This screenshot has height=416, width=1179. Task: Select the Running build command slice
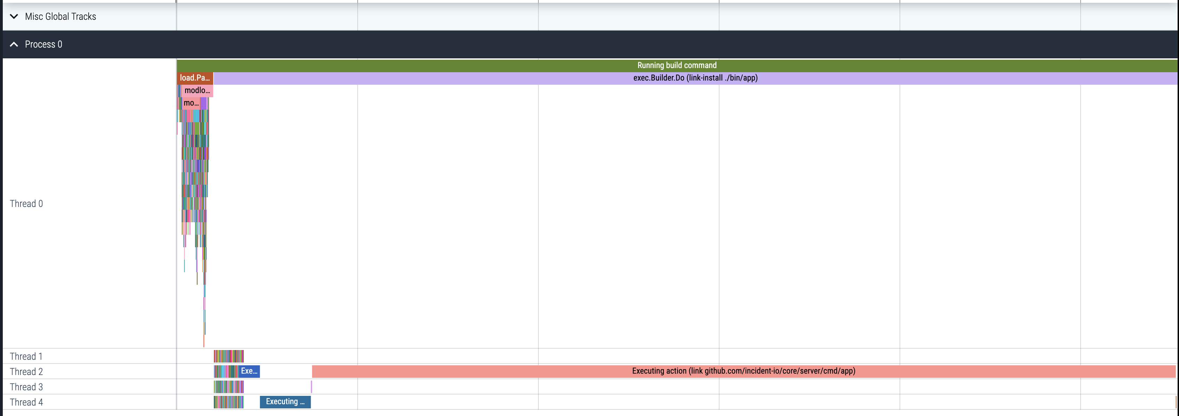click(677, 65)
